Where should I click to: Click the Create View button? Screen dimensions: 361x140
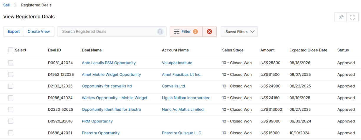pyautogui.click(x=39, y=32)
